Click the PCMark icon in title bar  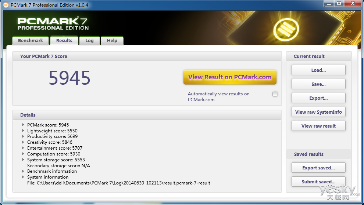(6, 5)
